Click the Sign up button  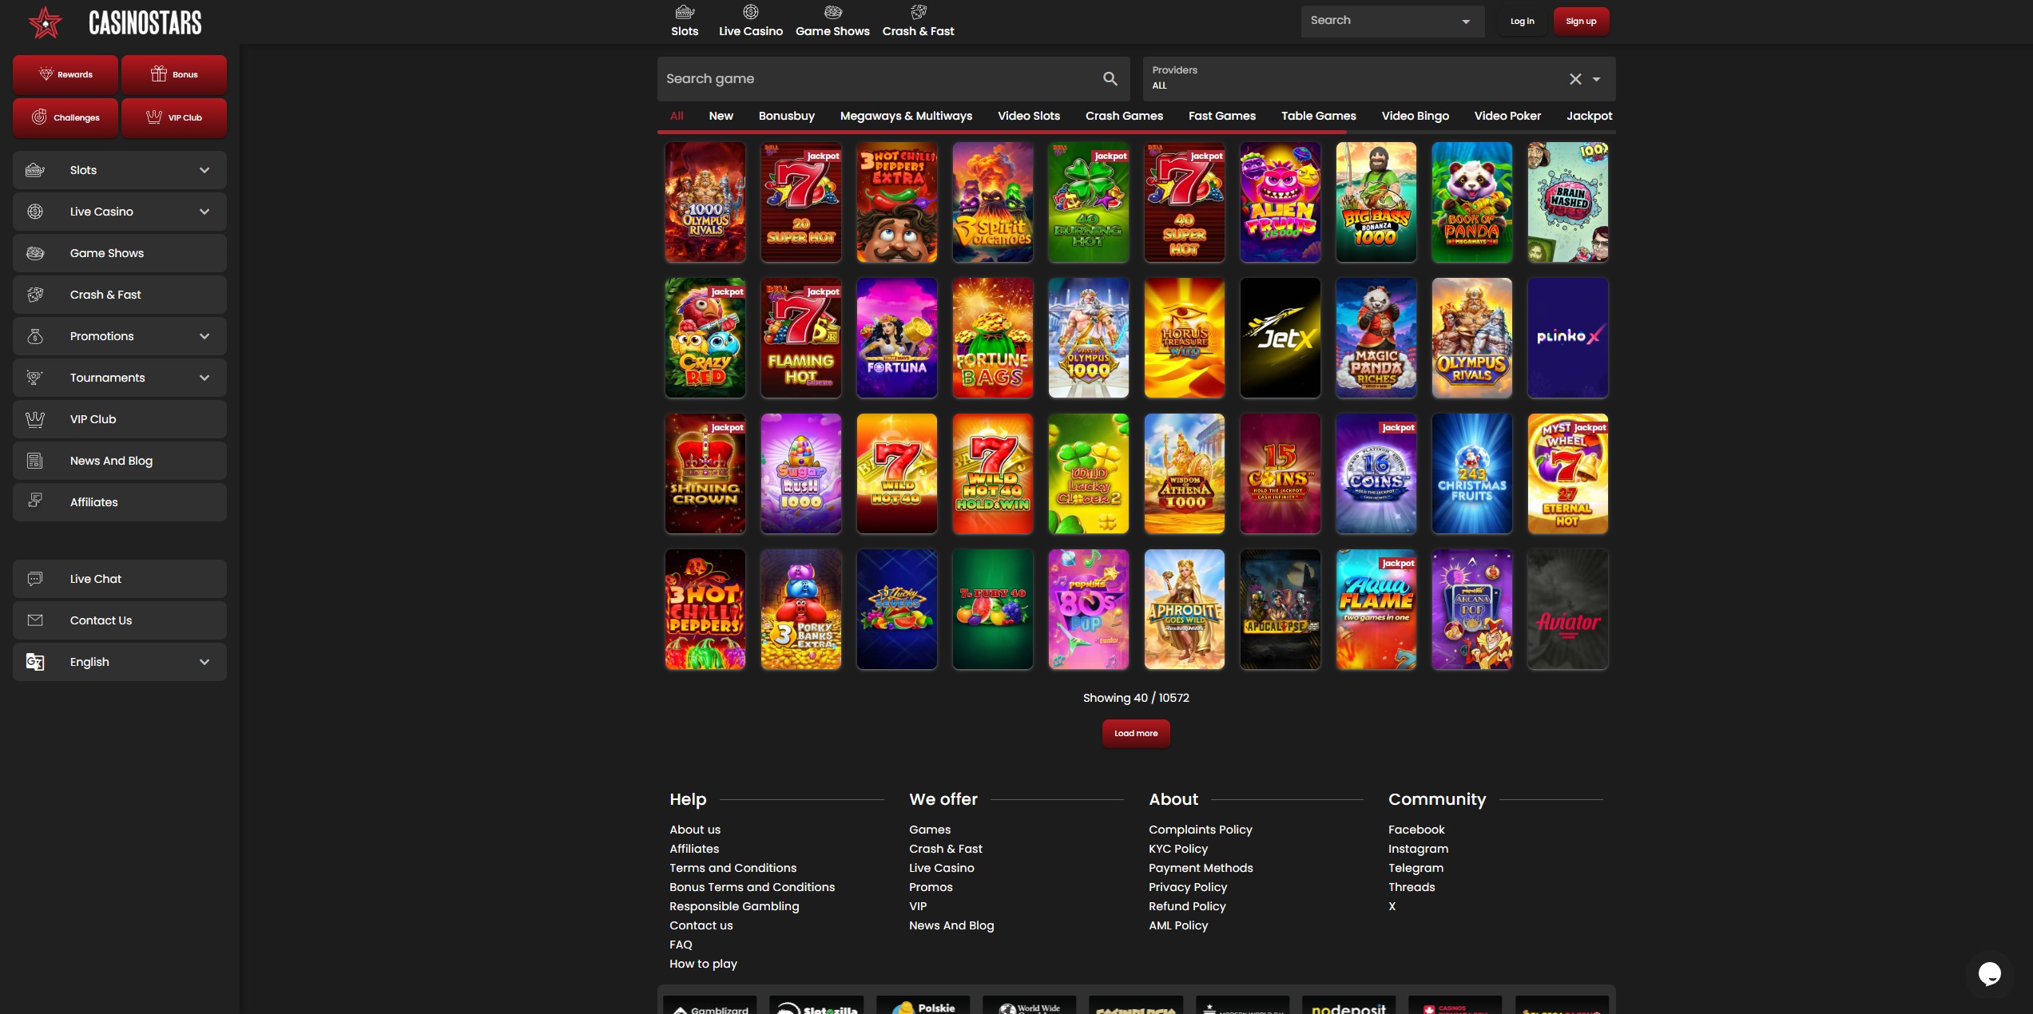click(x=1581, y=21)
